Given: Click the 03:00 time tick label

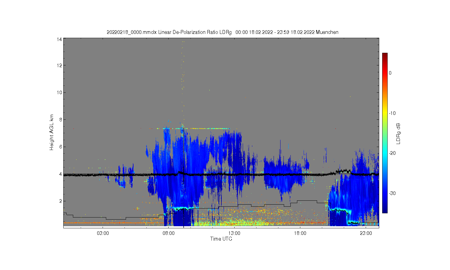Looking at the screenshot, I should pyautogui.click(x=103, y=233).
